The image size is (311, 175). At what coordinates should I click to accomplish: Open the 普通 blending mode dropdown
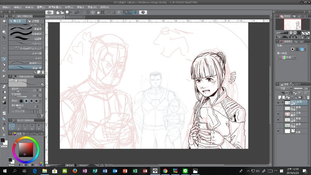coord(284,88)
